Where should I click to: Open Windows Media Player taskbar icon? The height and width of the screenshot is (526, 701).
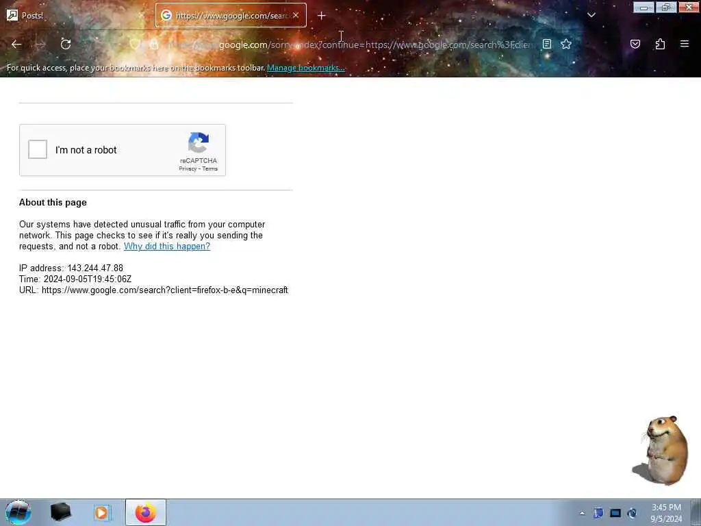101,512
